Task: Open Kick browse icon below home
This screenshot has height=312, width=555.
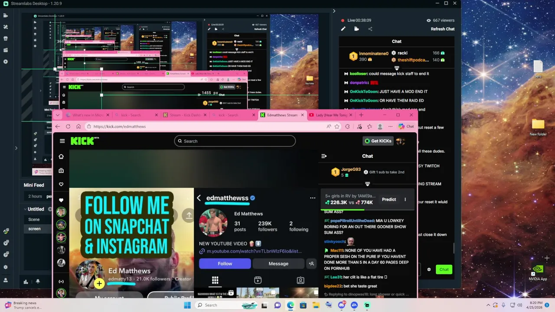Action: [x=61, y=171]
